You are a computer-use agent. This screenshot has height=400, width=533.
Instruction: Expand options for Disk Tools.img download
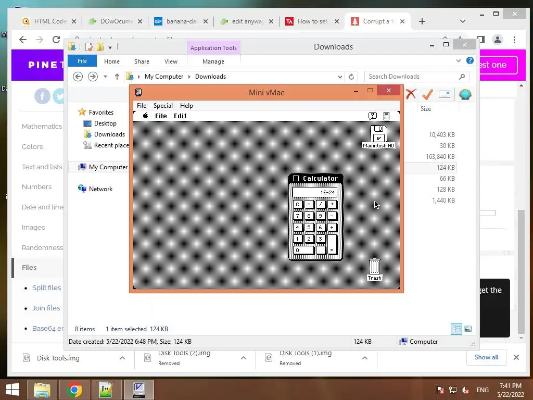pyautogui.click(x=122, y=358)
